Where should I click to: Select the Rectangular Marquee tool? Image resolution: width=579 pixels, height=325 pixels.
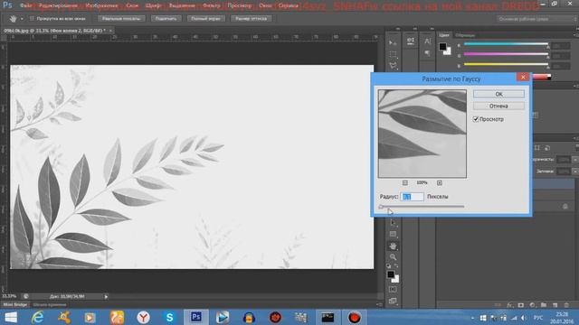393,54
